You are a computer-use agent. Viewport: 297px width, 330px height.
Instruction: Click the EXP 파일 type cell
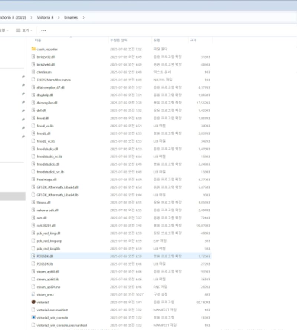click(160, 241)
